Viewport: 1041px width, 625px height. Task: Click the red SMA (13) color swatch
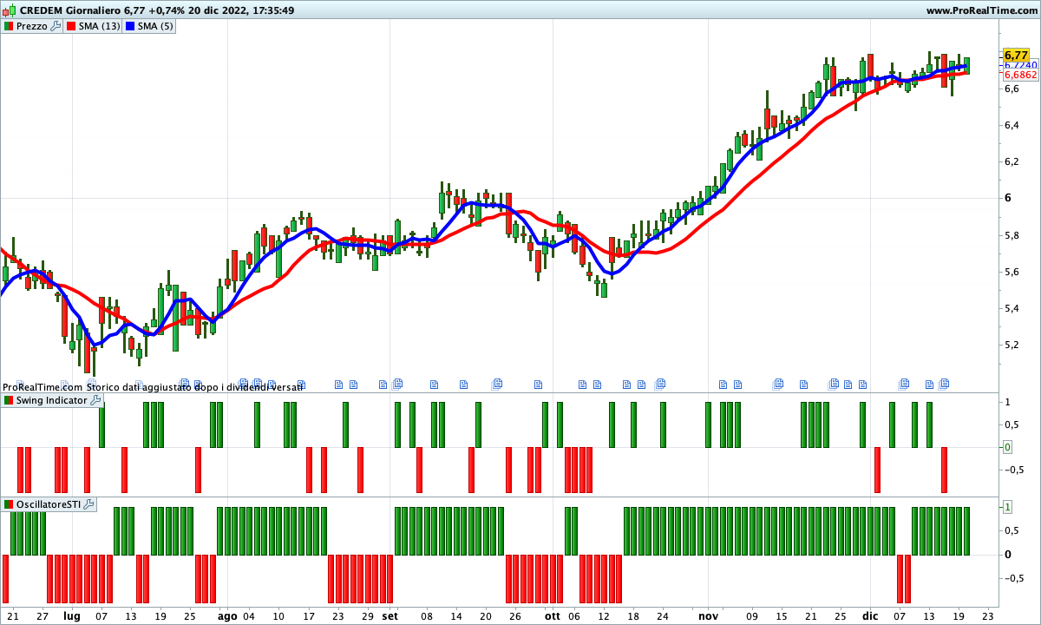coord(71,26)
